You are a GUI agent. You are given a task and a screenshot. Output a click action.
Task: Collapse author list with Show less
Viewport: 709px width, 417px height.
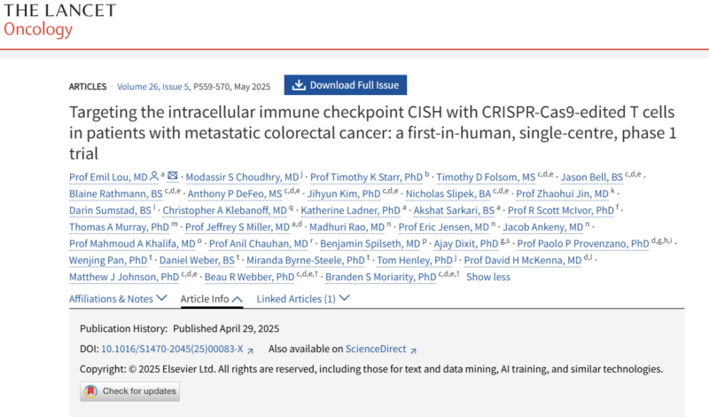point(488,277)
